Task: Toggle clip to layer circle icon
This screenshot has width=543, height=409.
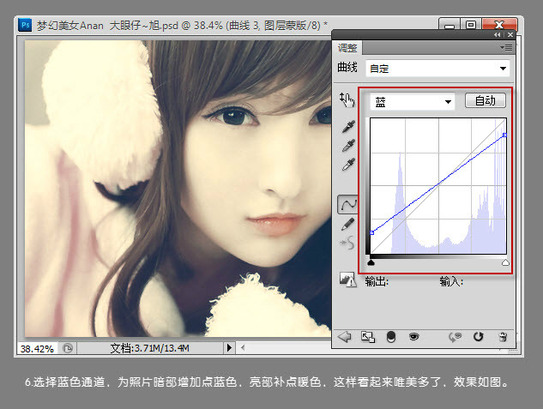Action: (x=390, y=337)
